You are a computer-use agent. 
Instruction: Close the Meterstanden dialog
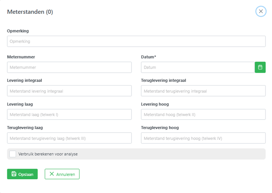(261, 11)
